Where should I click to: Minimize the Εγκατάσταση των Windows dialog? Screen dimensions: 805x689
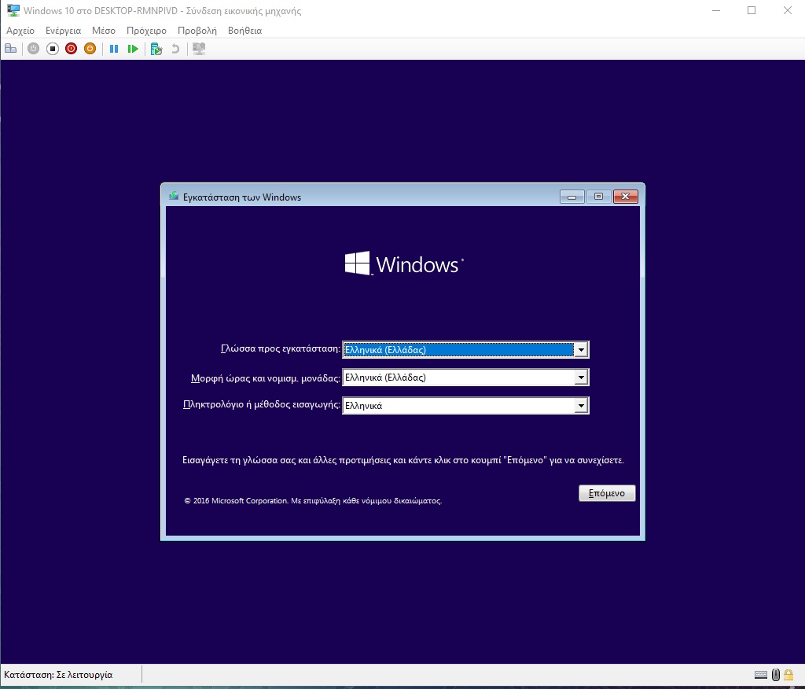click(x=572, y=197)
